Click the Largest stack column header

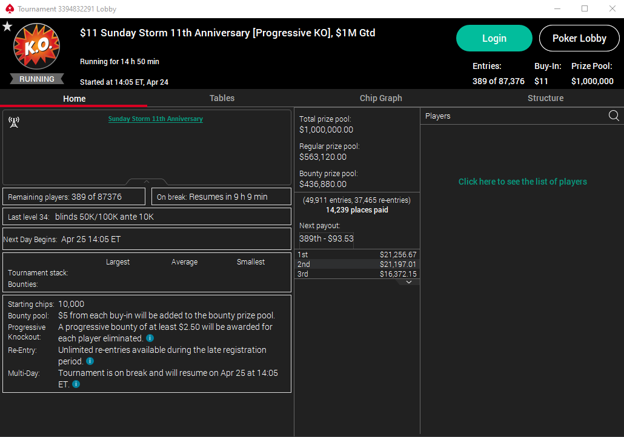pos(118,261)
